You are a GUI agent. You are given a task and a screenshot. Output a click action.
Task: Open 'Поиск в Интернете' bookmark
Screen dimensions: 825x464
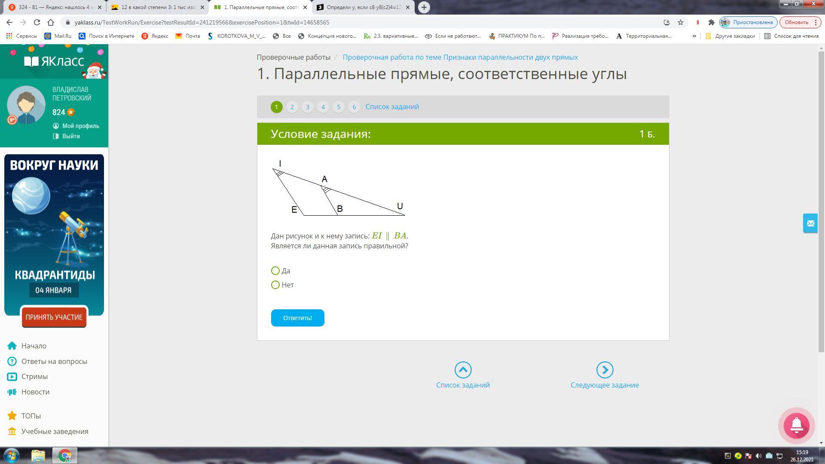point(107,36)
